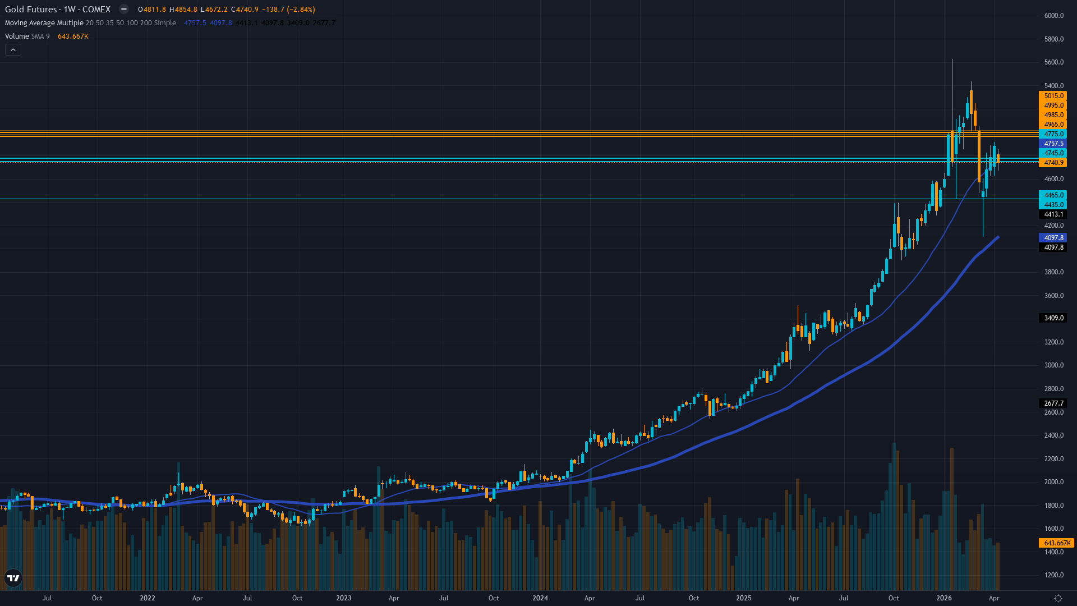Click the 643.667K volume value in legend
1077x606 pixels.
click(x=73, y=36)
